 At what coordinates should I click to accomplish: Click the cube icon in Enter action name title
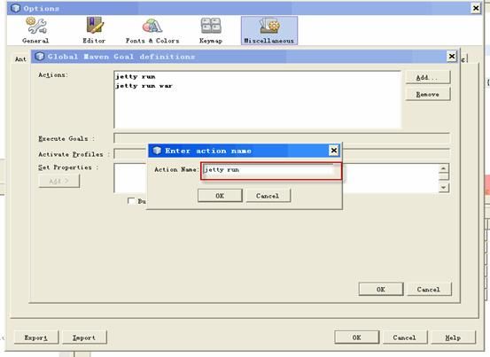(x=157, y=151)
